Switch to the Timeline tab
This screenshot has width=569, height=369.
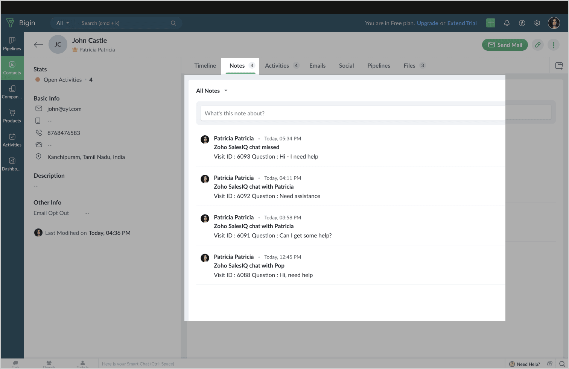click(x=205, y=66)
